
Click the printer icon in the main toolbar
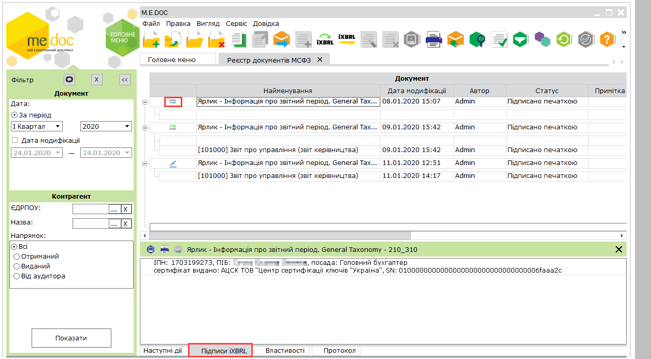[x=433, y=39]
